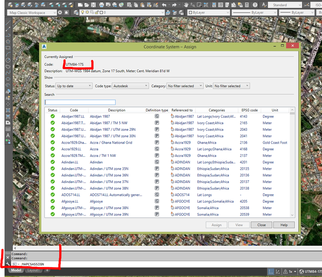Open the Unit filter dropdown

click(x=231, y=86)
